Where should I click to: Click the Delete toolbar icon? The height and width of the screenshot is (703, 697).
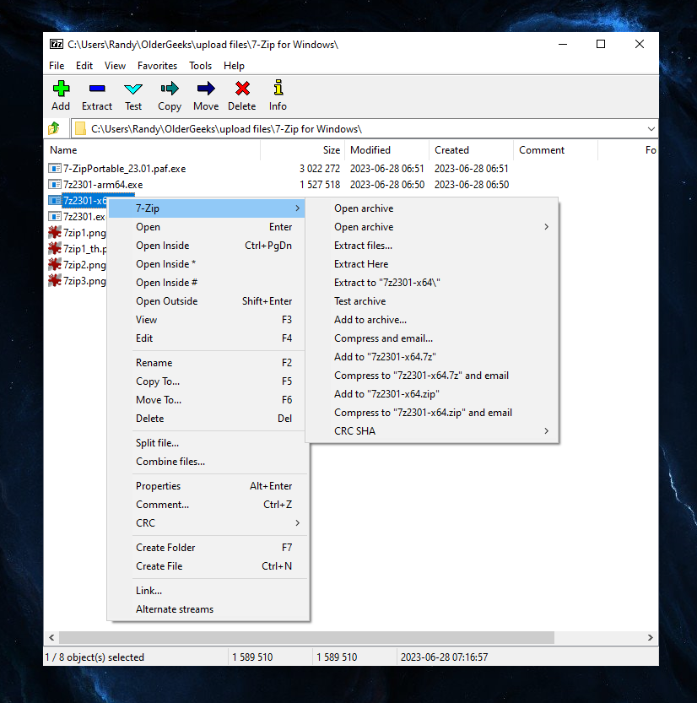242,89
